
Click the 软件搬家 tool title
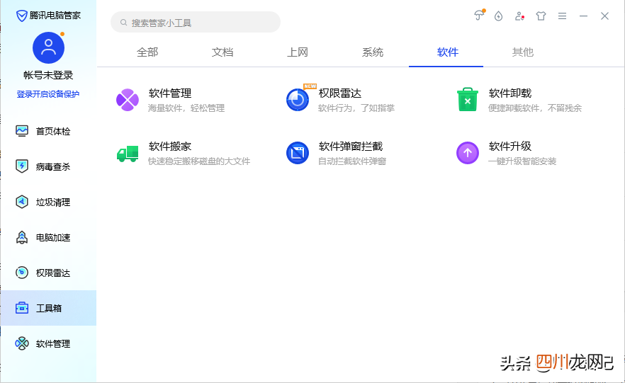(x=170, y=146)
